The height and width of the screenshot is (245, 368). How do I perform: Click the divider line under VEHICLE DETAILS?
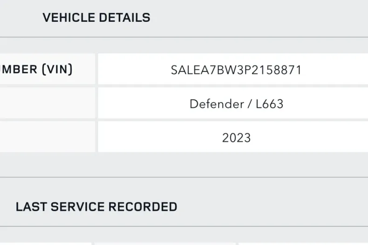(184, 37)
